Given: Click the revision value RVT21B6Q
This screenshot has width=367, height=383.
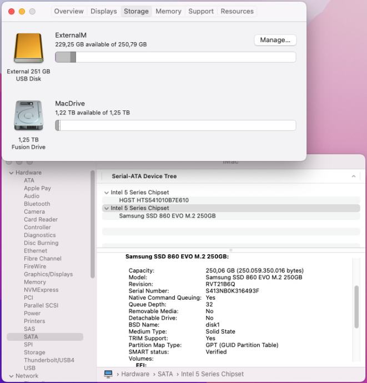Looking at the screenshot, I should tap(220, 284).
